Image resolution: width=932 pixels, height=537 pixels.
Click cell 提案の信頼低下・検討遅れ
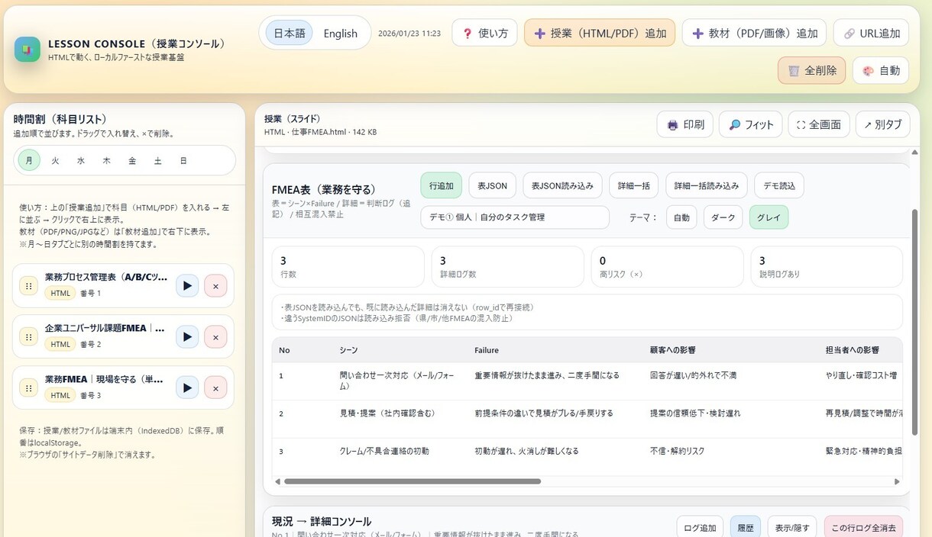point(695,413)
